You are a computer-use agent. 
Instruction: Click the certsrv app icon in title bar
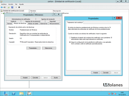[1, 1]
